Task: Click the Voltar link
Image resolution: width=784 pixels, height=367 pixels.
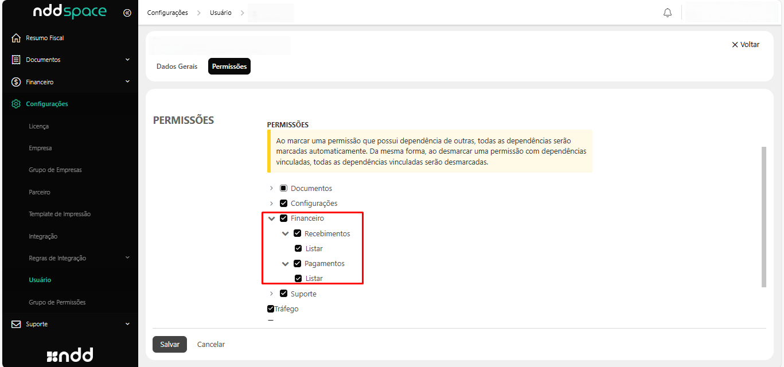Action: click(x=745, y=45)
